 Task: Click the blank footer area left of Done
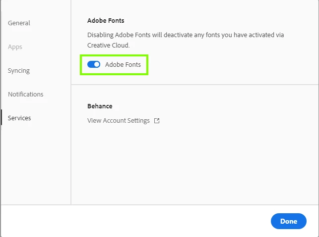point(134,221)
